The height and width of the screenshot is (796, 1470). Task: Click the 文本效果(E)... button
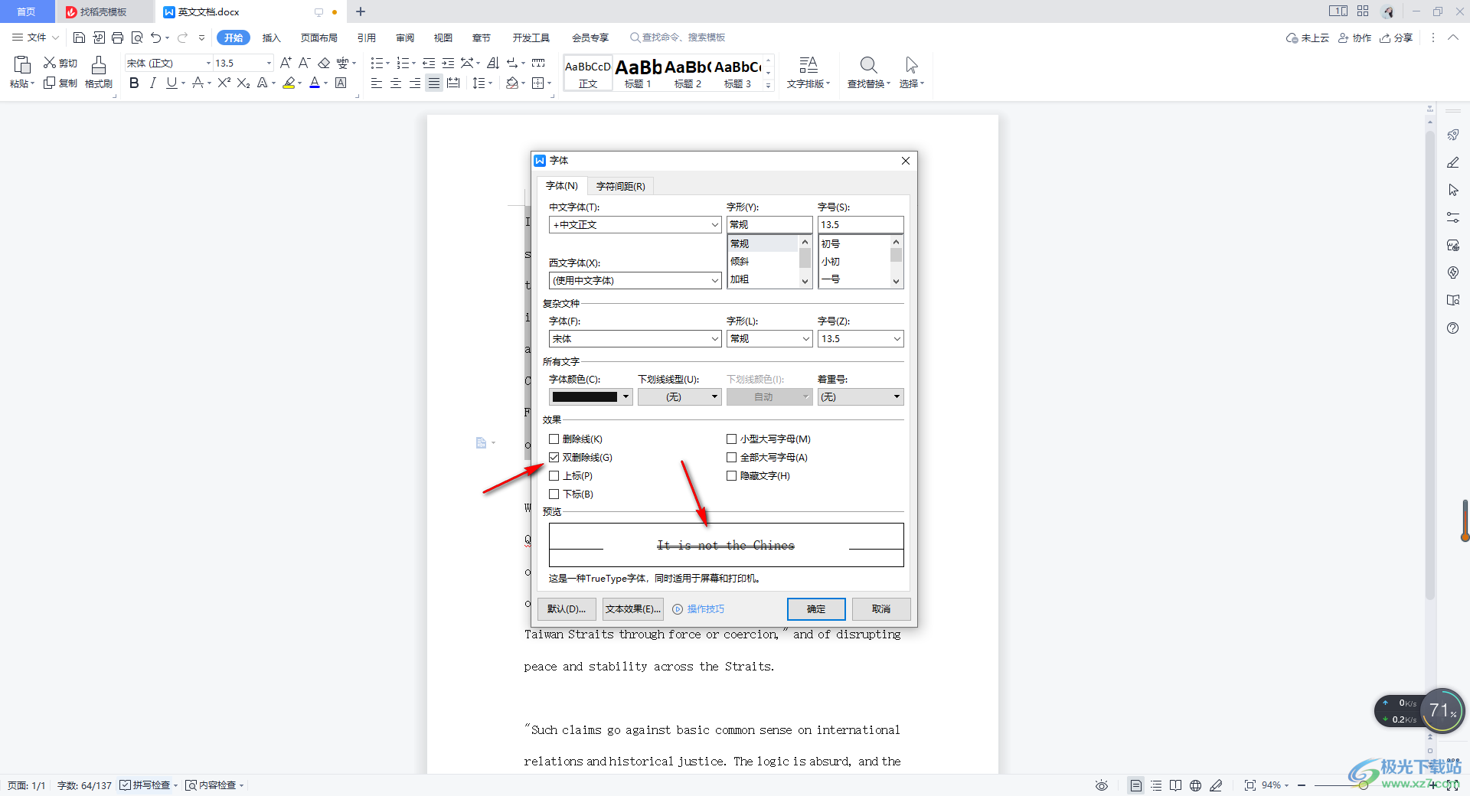tap(633, 609)
